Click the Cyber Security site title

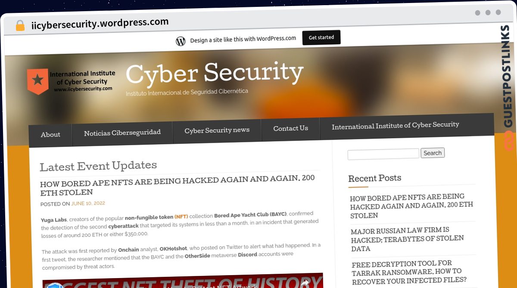pos(215,73)
